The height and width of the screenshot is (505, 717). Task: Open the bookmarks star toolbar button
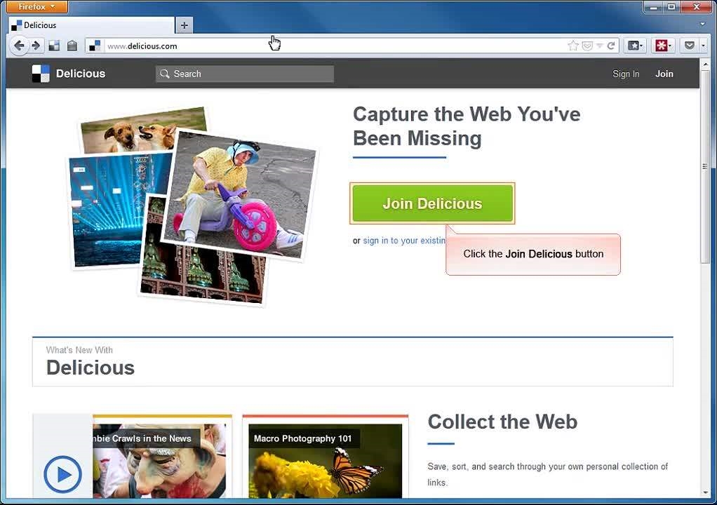(x=635, y=46)
